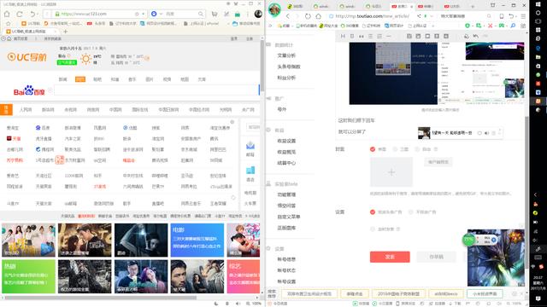Click the blue magnifier icon in 360 extensions

[513, 26]
